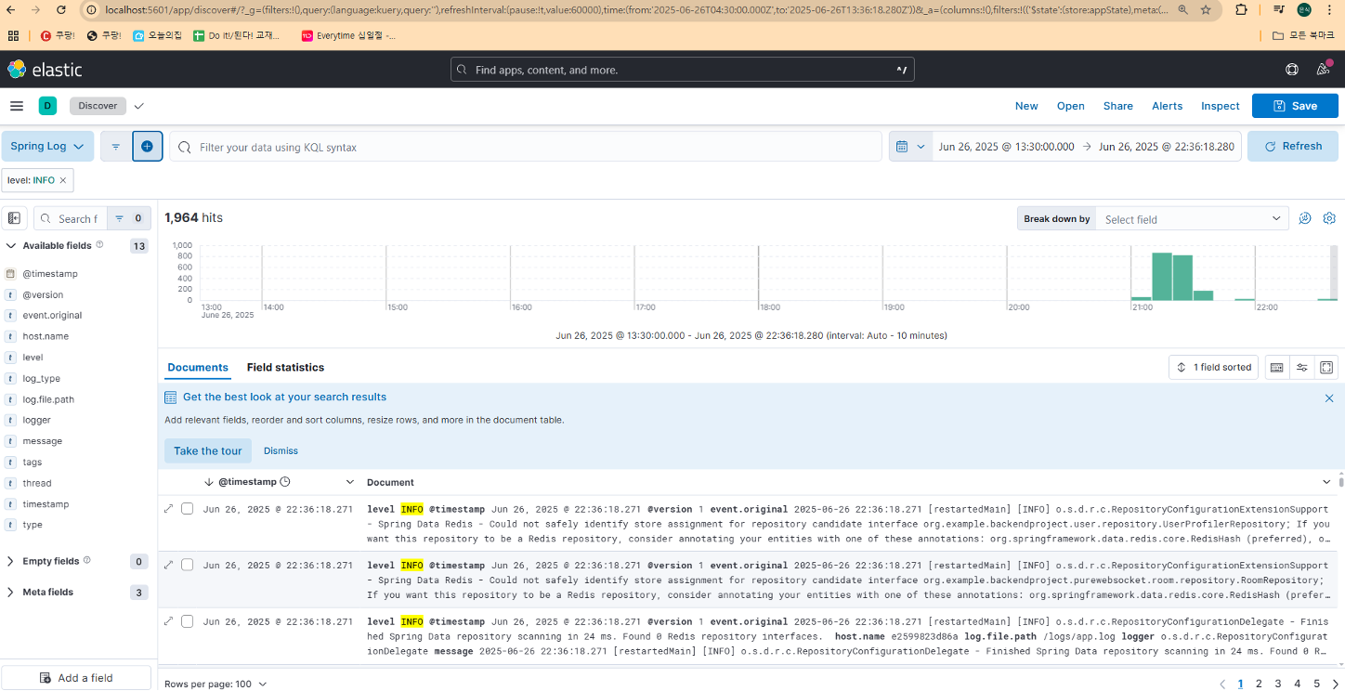The image size is (1345, 691).
Task: Open the newsfeed notifications icon
Action: (x=1324, y=70)
